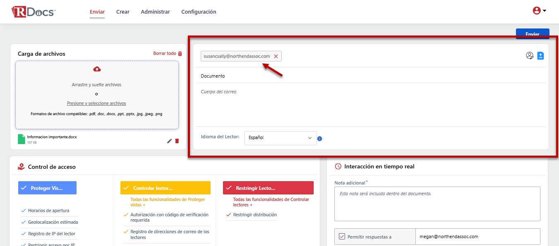Image resolution: width=559 pixels, height=246 pixels.
Task: Click the RDocs logo
Action: (x=33, y=12)
